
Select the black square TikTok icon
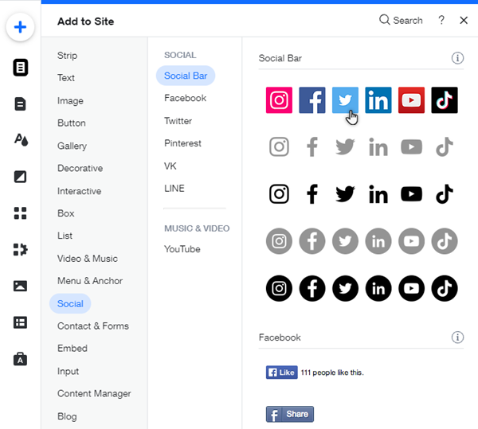445,100
